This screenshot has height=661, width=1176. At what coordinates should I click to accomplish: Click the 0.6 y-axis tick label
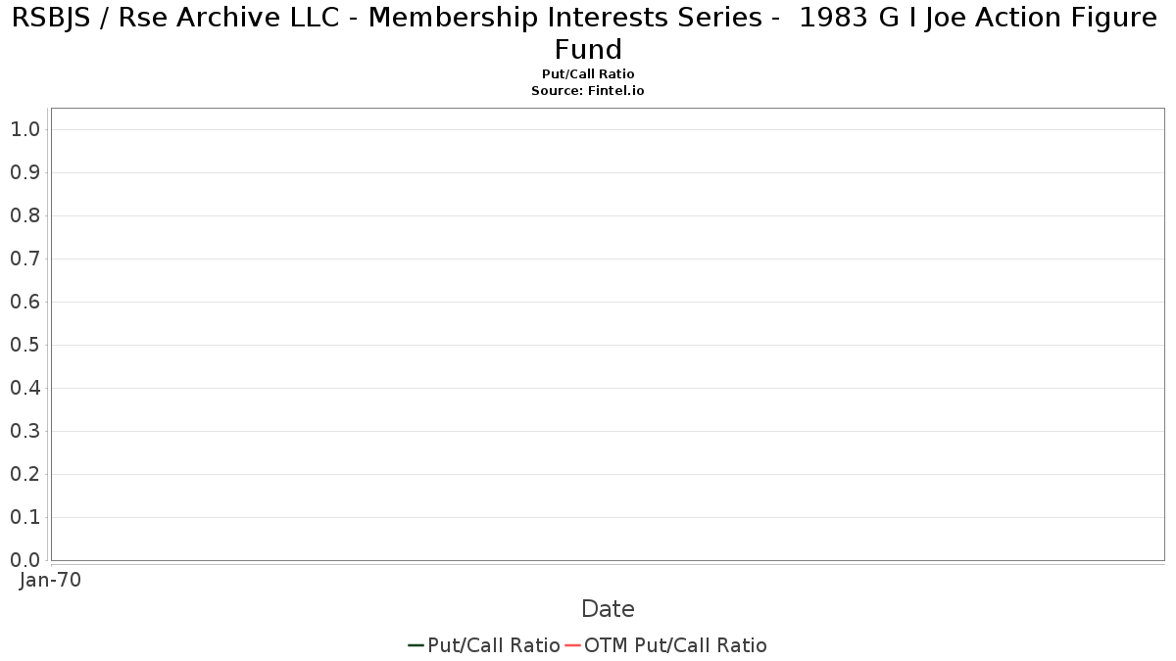click(24, 302)
